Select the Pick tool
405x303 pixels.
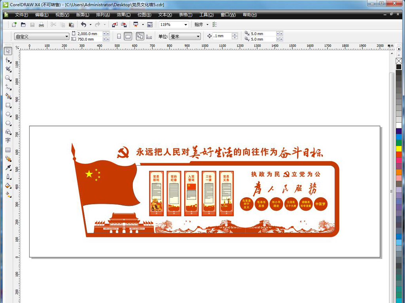(8, 51)
